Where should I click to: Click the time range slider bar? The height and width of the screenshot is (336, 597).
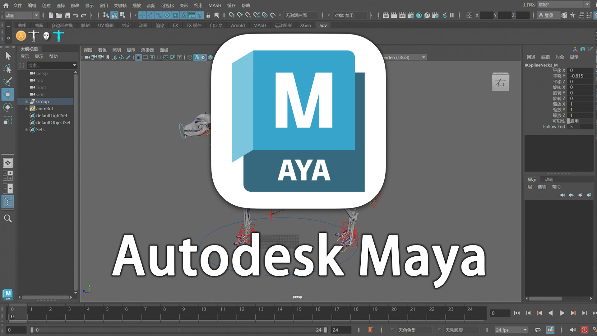point(178,330)
